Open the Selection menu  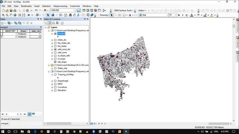coord(46,6)
